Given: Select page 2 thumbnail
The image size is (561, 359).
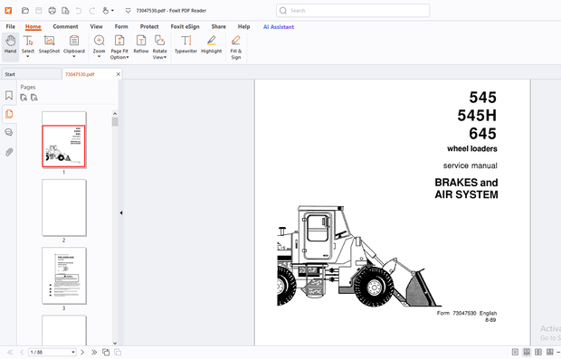Looking at the screenshot, I should (x=64, y=208).
